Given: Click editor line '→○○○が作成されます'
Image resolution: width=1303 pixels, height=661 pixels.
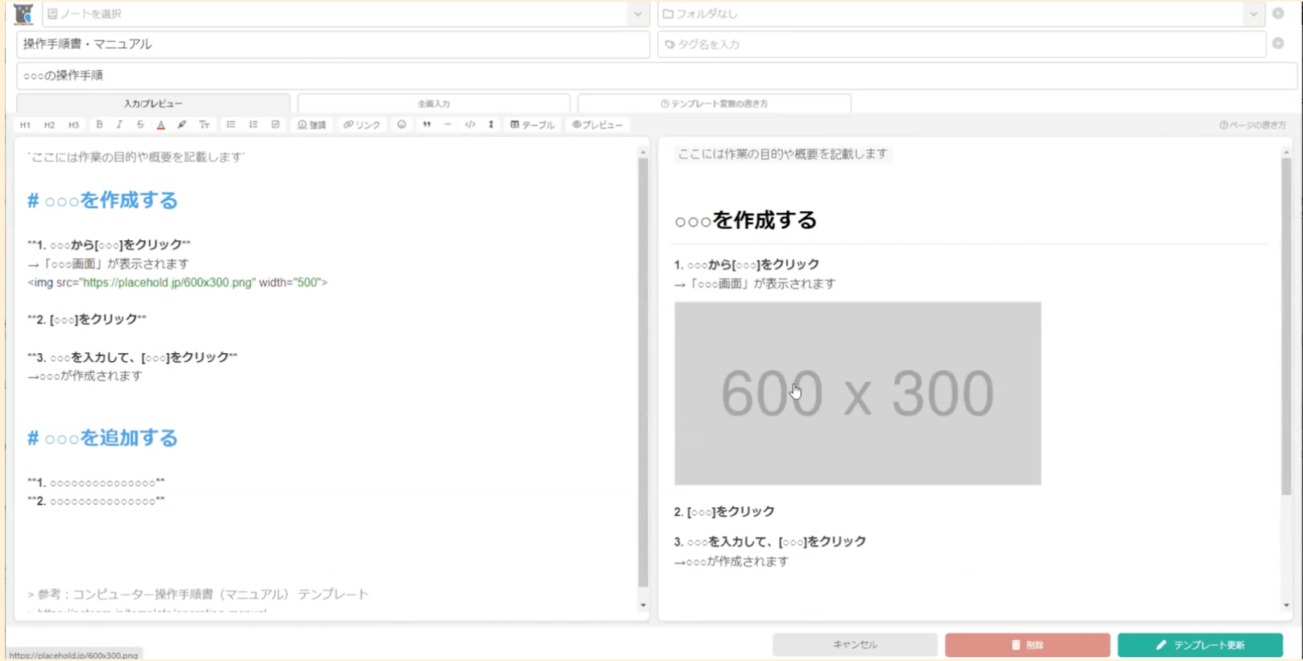Looking at the screenshot, I should (x=85, y=376).
